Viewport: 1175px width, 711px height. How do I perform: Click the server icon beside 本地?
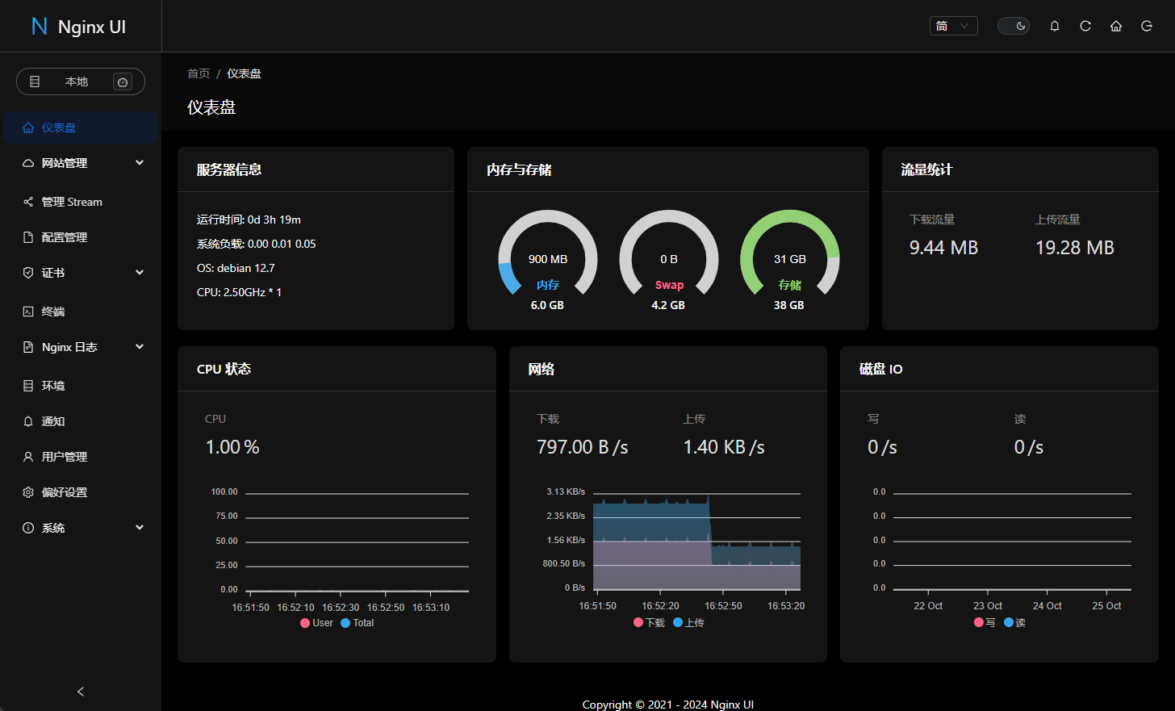[x=35, y=82]
